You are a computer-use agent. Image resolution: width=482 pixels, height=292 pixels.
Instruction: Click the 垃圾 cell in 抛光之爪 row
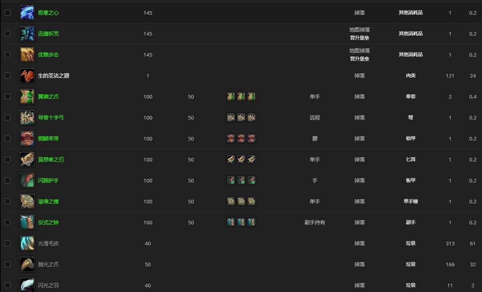[410, 264]
